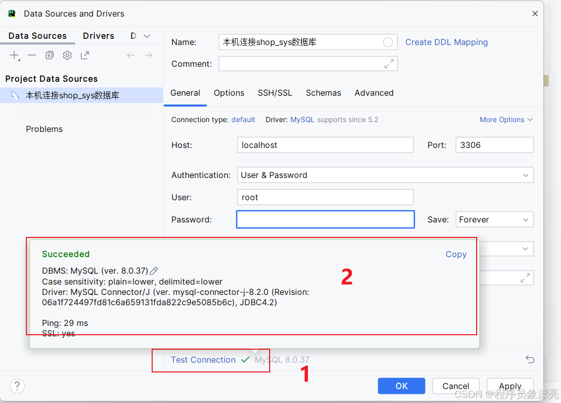Screen dimensions: 561x403
Task: Click the export arrow toolbar icon
Action: click(85, 55)
